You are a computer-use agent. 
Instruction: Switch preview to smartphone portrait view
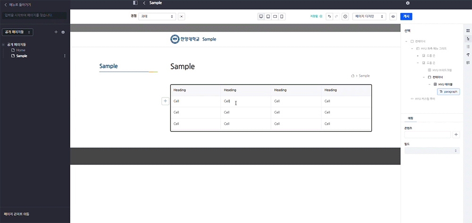[282, 17]
